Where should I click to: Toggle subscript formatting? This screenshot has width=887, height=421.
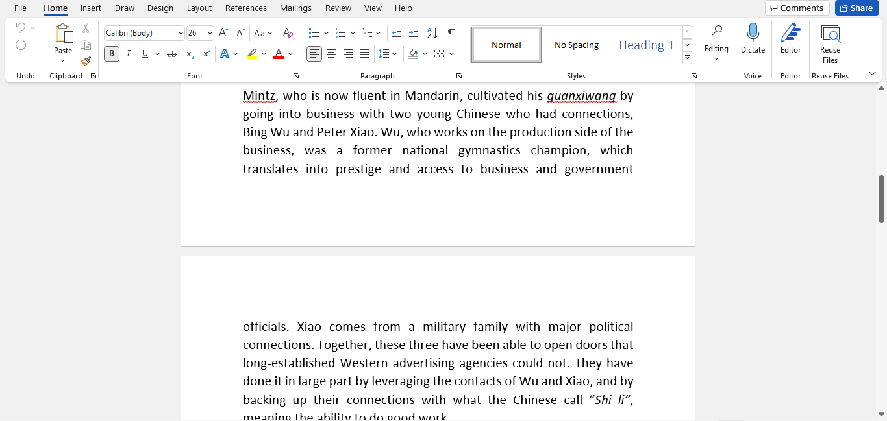coord(189,54)
